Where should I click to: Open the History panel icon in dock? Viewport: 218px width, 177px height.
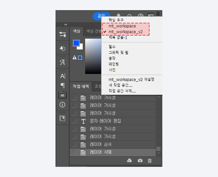click(x=62, y=48)
